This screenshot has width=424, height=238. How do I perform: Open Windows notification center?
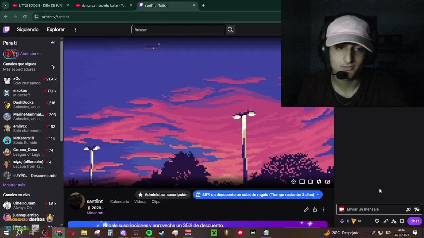415,233
